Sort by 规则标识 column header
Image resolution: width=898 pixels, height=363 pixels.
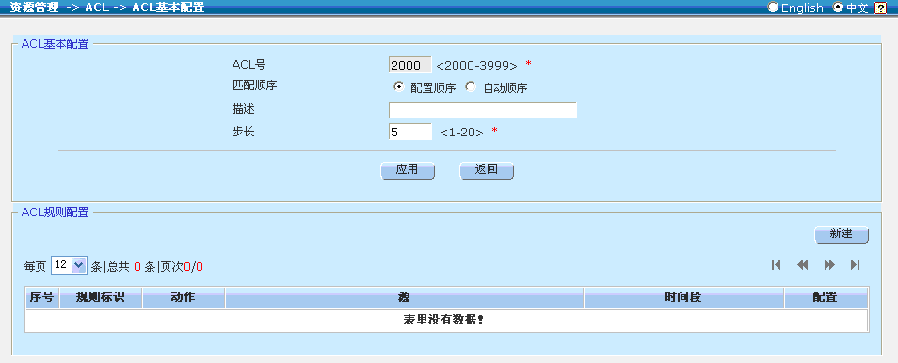coord(101,298)
